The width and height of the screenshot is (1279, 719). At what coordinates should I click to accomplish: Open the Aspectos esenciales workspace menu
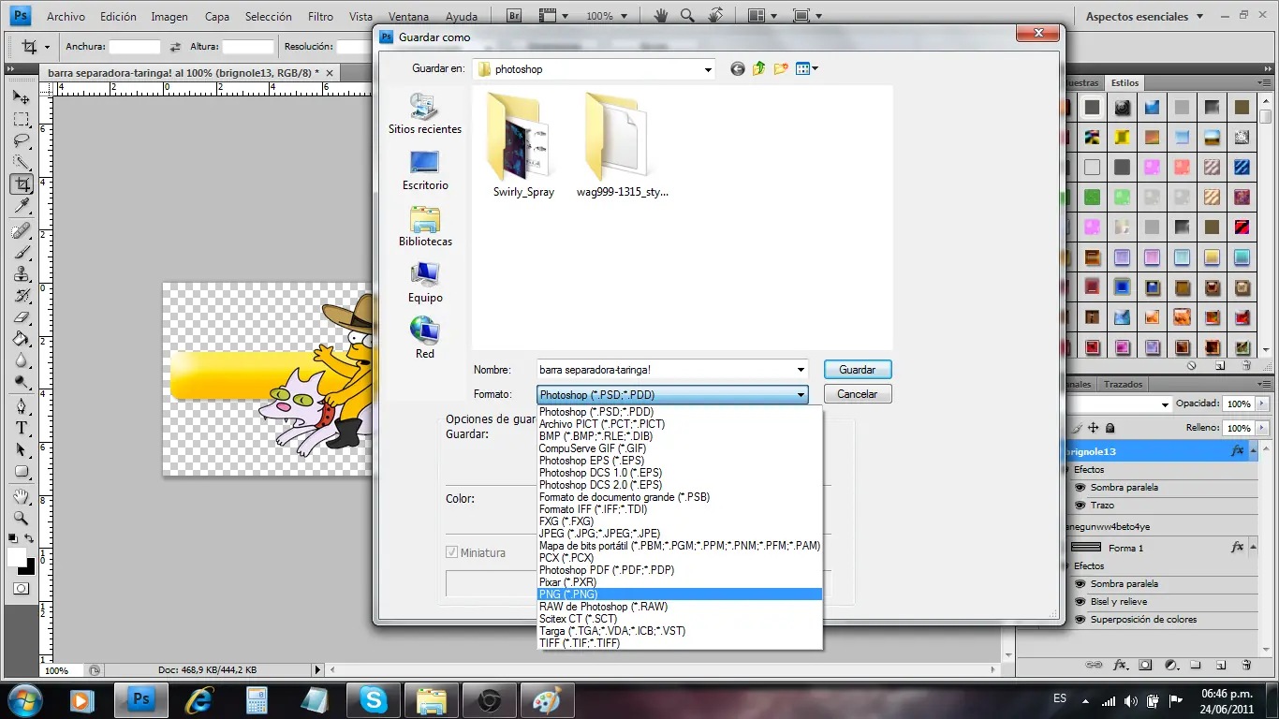1143,16
